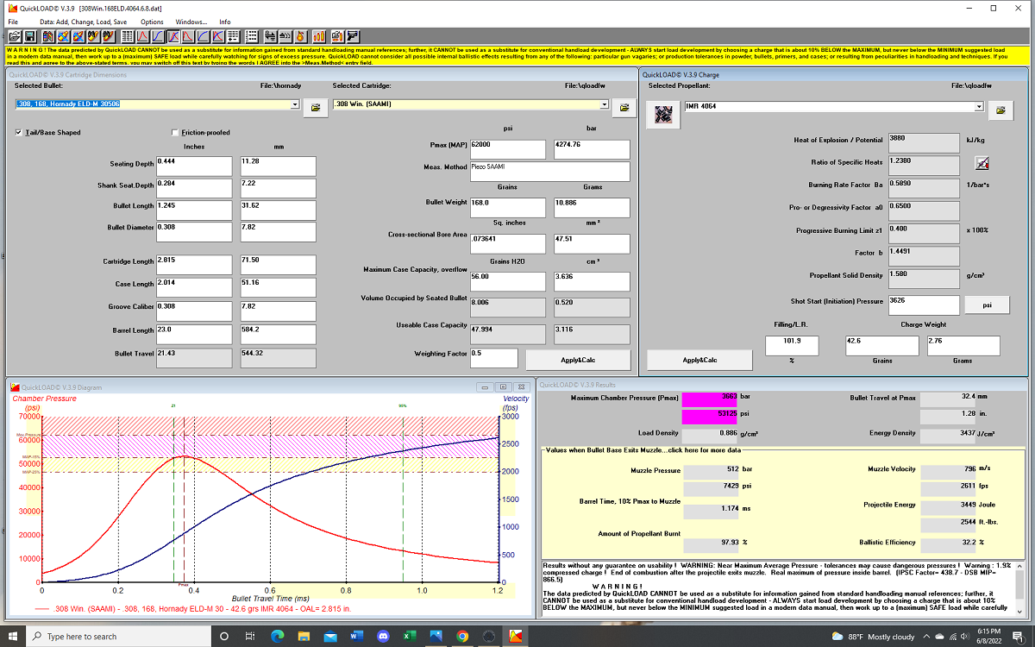Enable the Friction-proofed checkbox

(x=175, y=133)
